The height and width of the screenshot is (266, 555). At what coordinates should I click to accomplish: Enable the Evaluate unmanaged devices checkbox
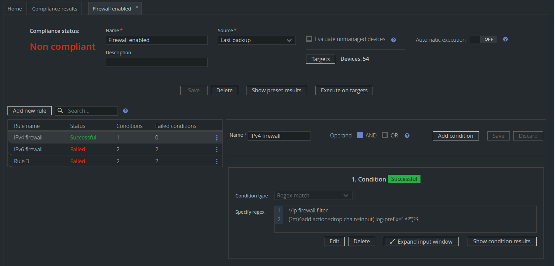(309, 39)
